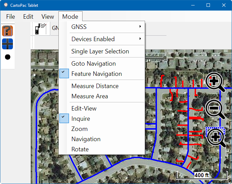The image size is (232, 184).
Task: Click the orange question mark inquire icon
Action: tap(7, 31)
